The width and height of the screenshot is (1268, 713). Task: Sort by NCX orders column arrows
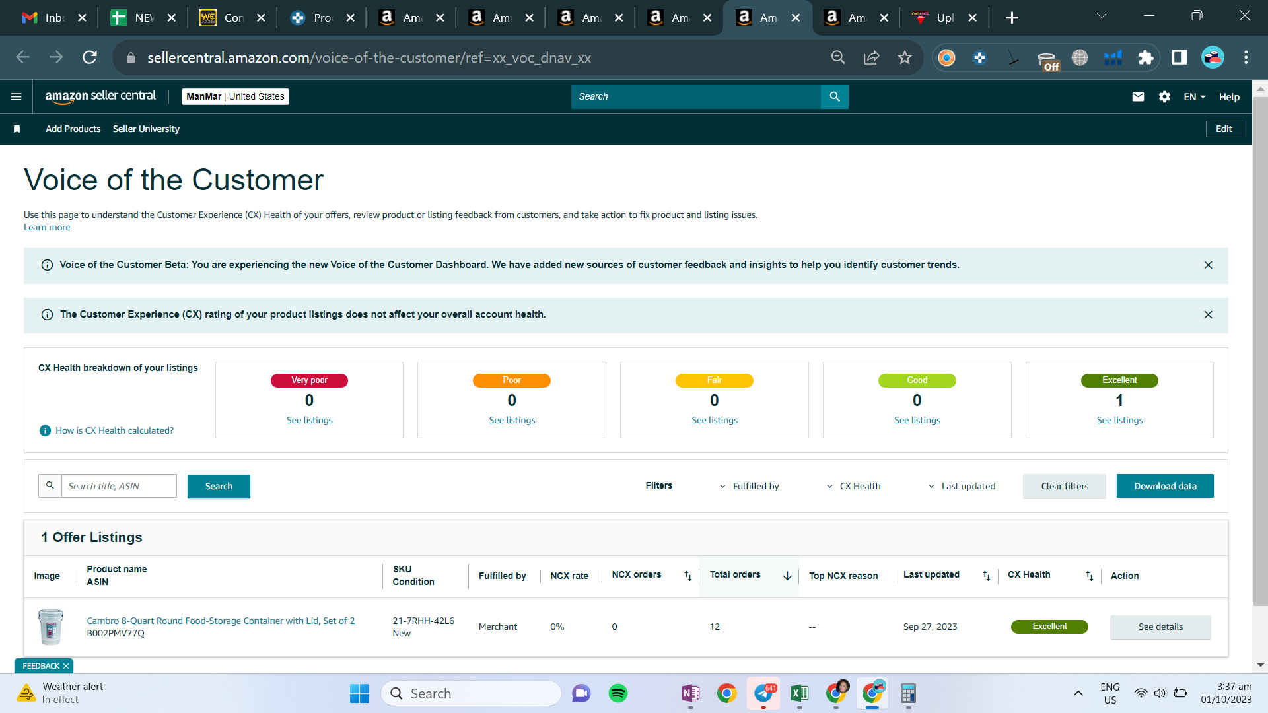(687, 576)
